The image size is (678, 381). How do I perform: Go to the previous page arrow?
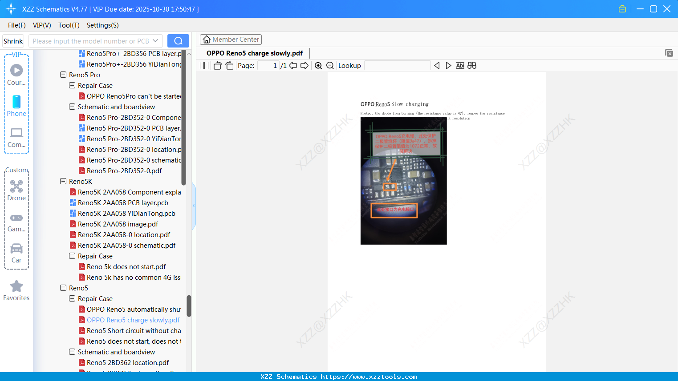293,66
